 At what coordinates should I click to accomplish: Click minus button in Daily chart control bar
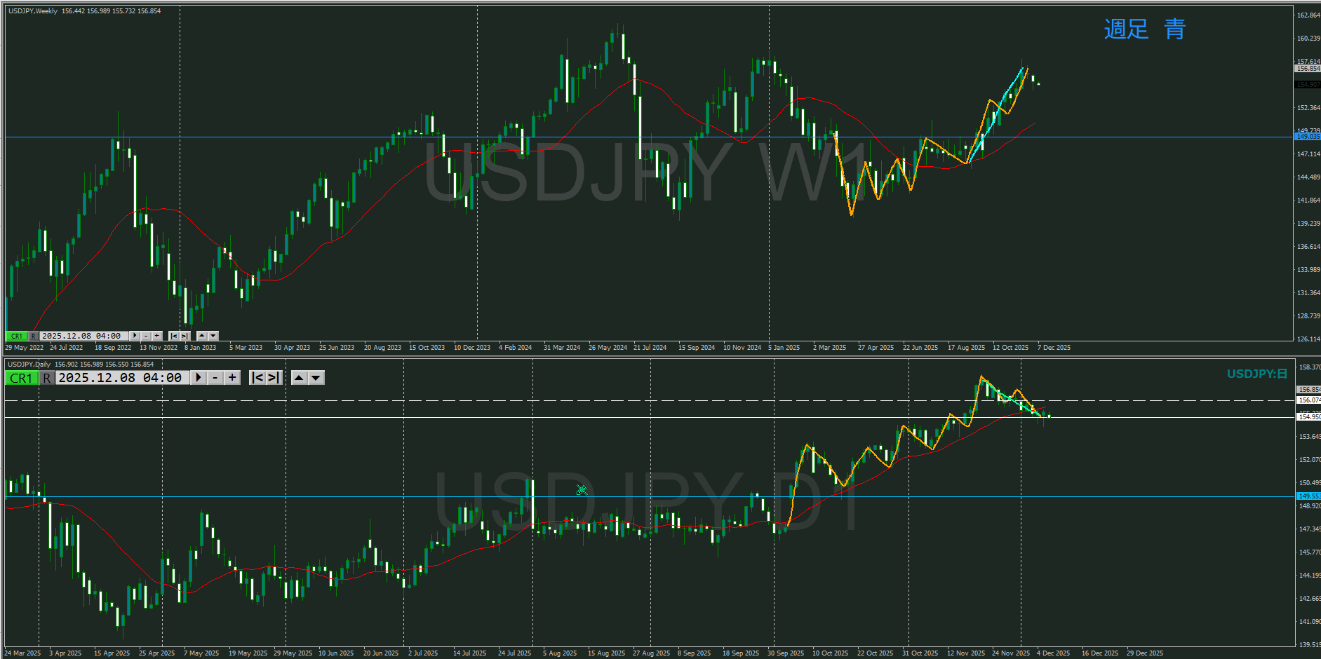(215, 378)
